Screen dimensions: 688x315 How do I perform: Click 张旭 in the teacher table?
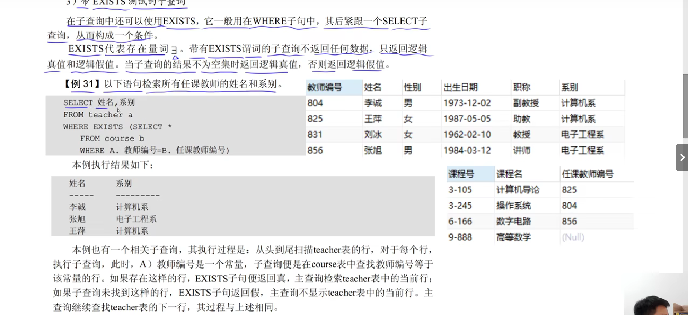[x=373, y=150]
